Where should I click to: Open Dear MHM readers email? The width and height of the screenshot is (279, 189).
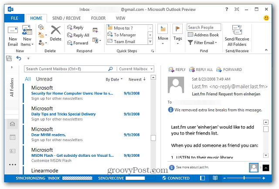(87, 135)
